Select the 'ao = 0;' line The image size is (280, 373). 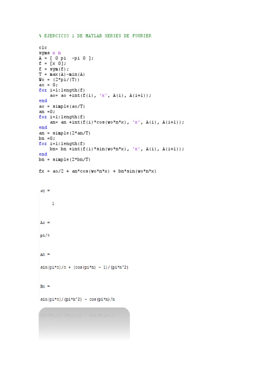coord(48,85)
